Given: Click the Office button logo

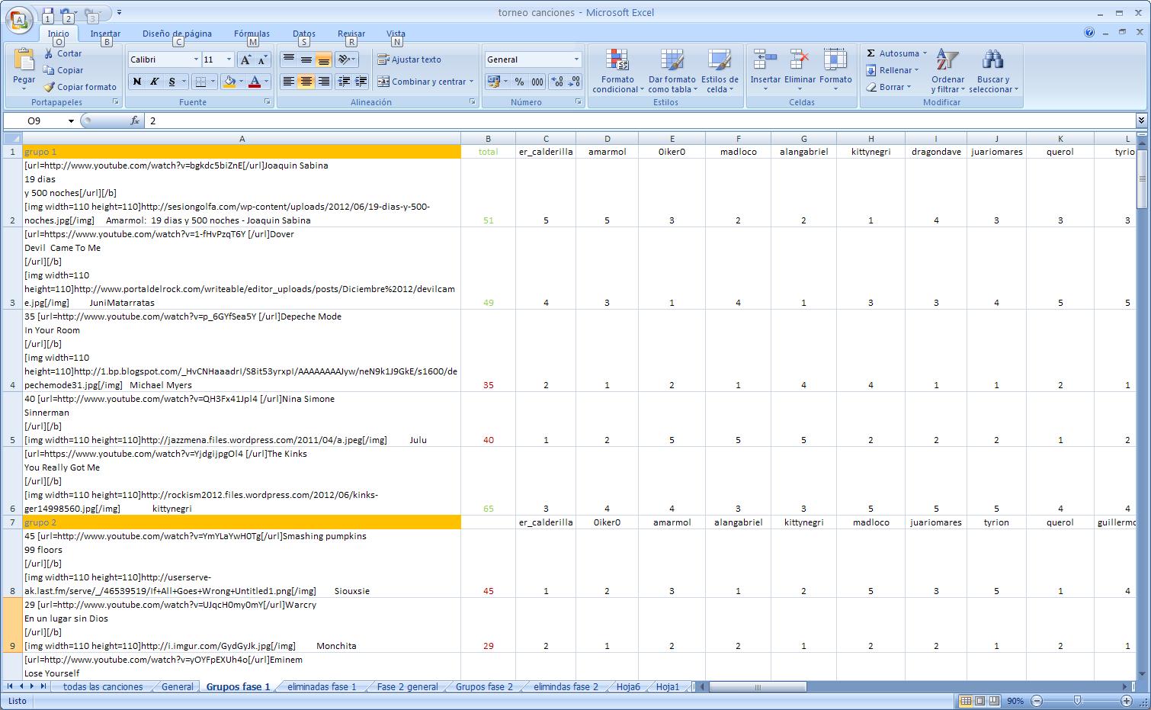Looking at the screenshot, I should pos(18,19).
